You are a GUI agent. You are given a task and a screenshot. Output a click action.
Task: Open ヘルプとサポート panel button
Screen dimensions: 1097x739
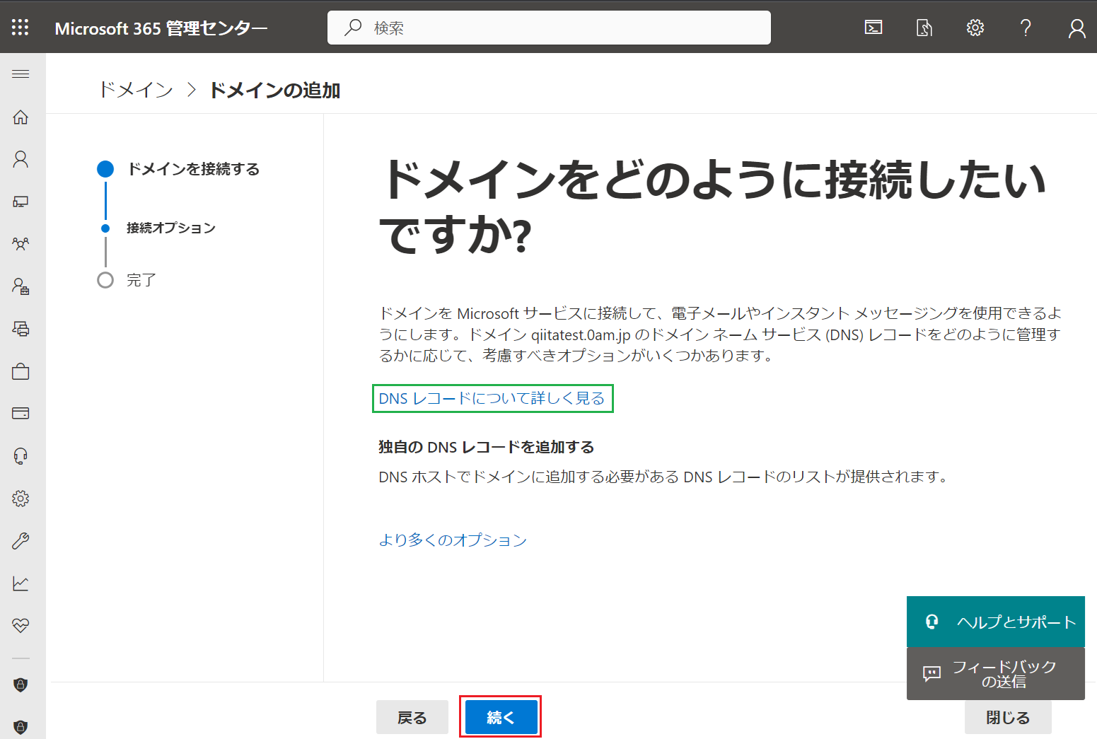click(x=996, y=622)
